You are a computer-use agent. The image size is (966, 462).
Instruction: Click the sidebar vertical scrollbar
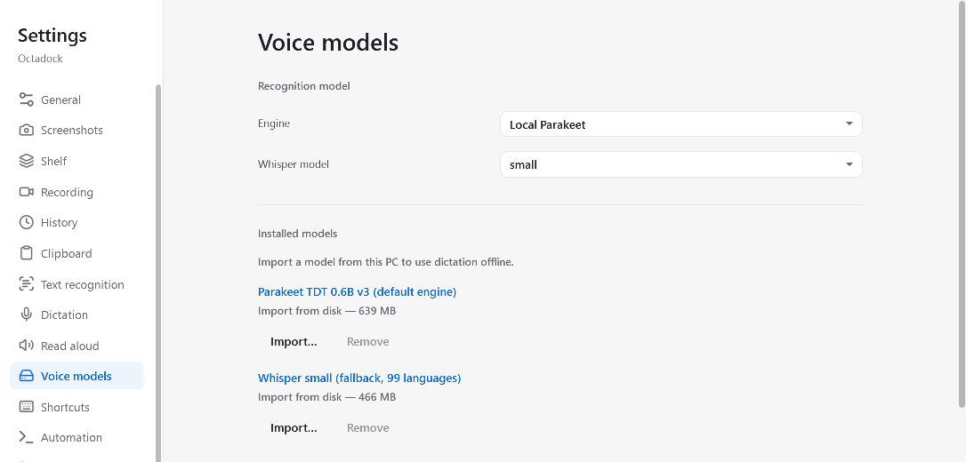[x=157, y=271]
